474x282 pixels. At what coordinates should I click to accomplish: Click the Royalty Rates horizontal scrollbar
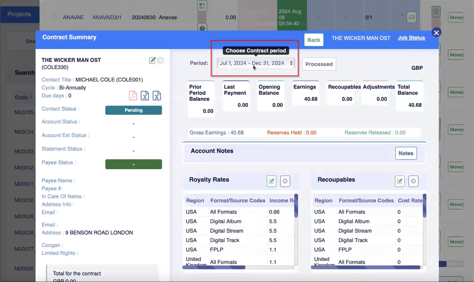pyautogui.click(x=214, y=267)
